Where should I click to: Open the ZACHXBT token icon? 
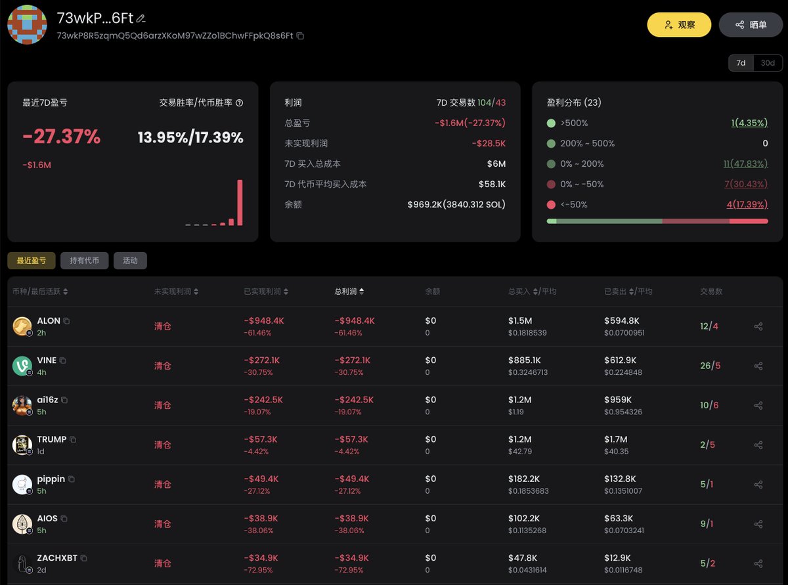22,563
